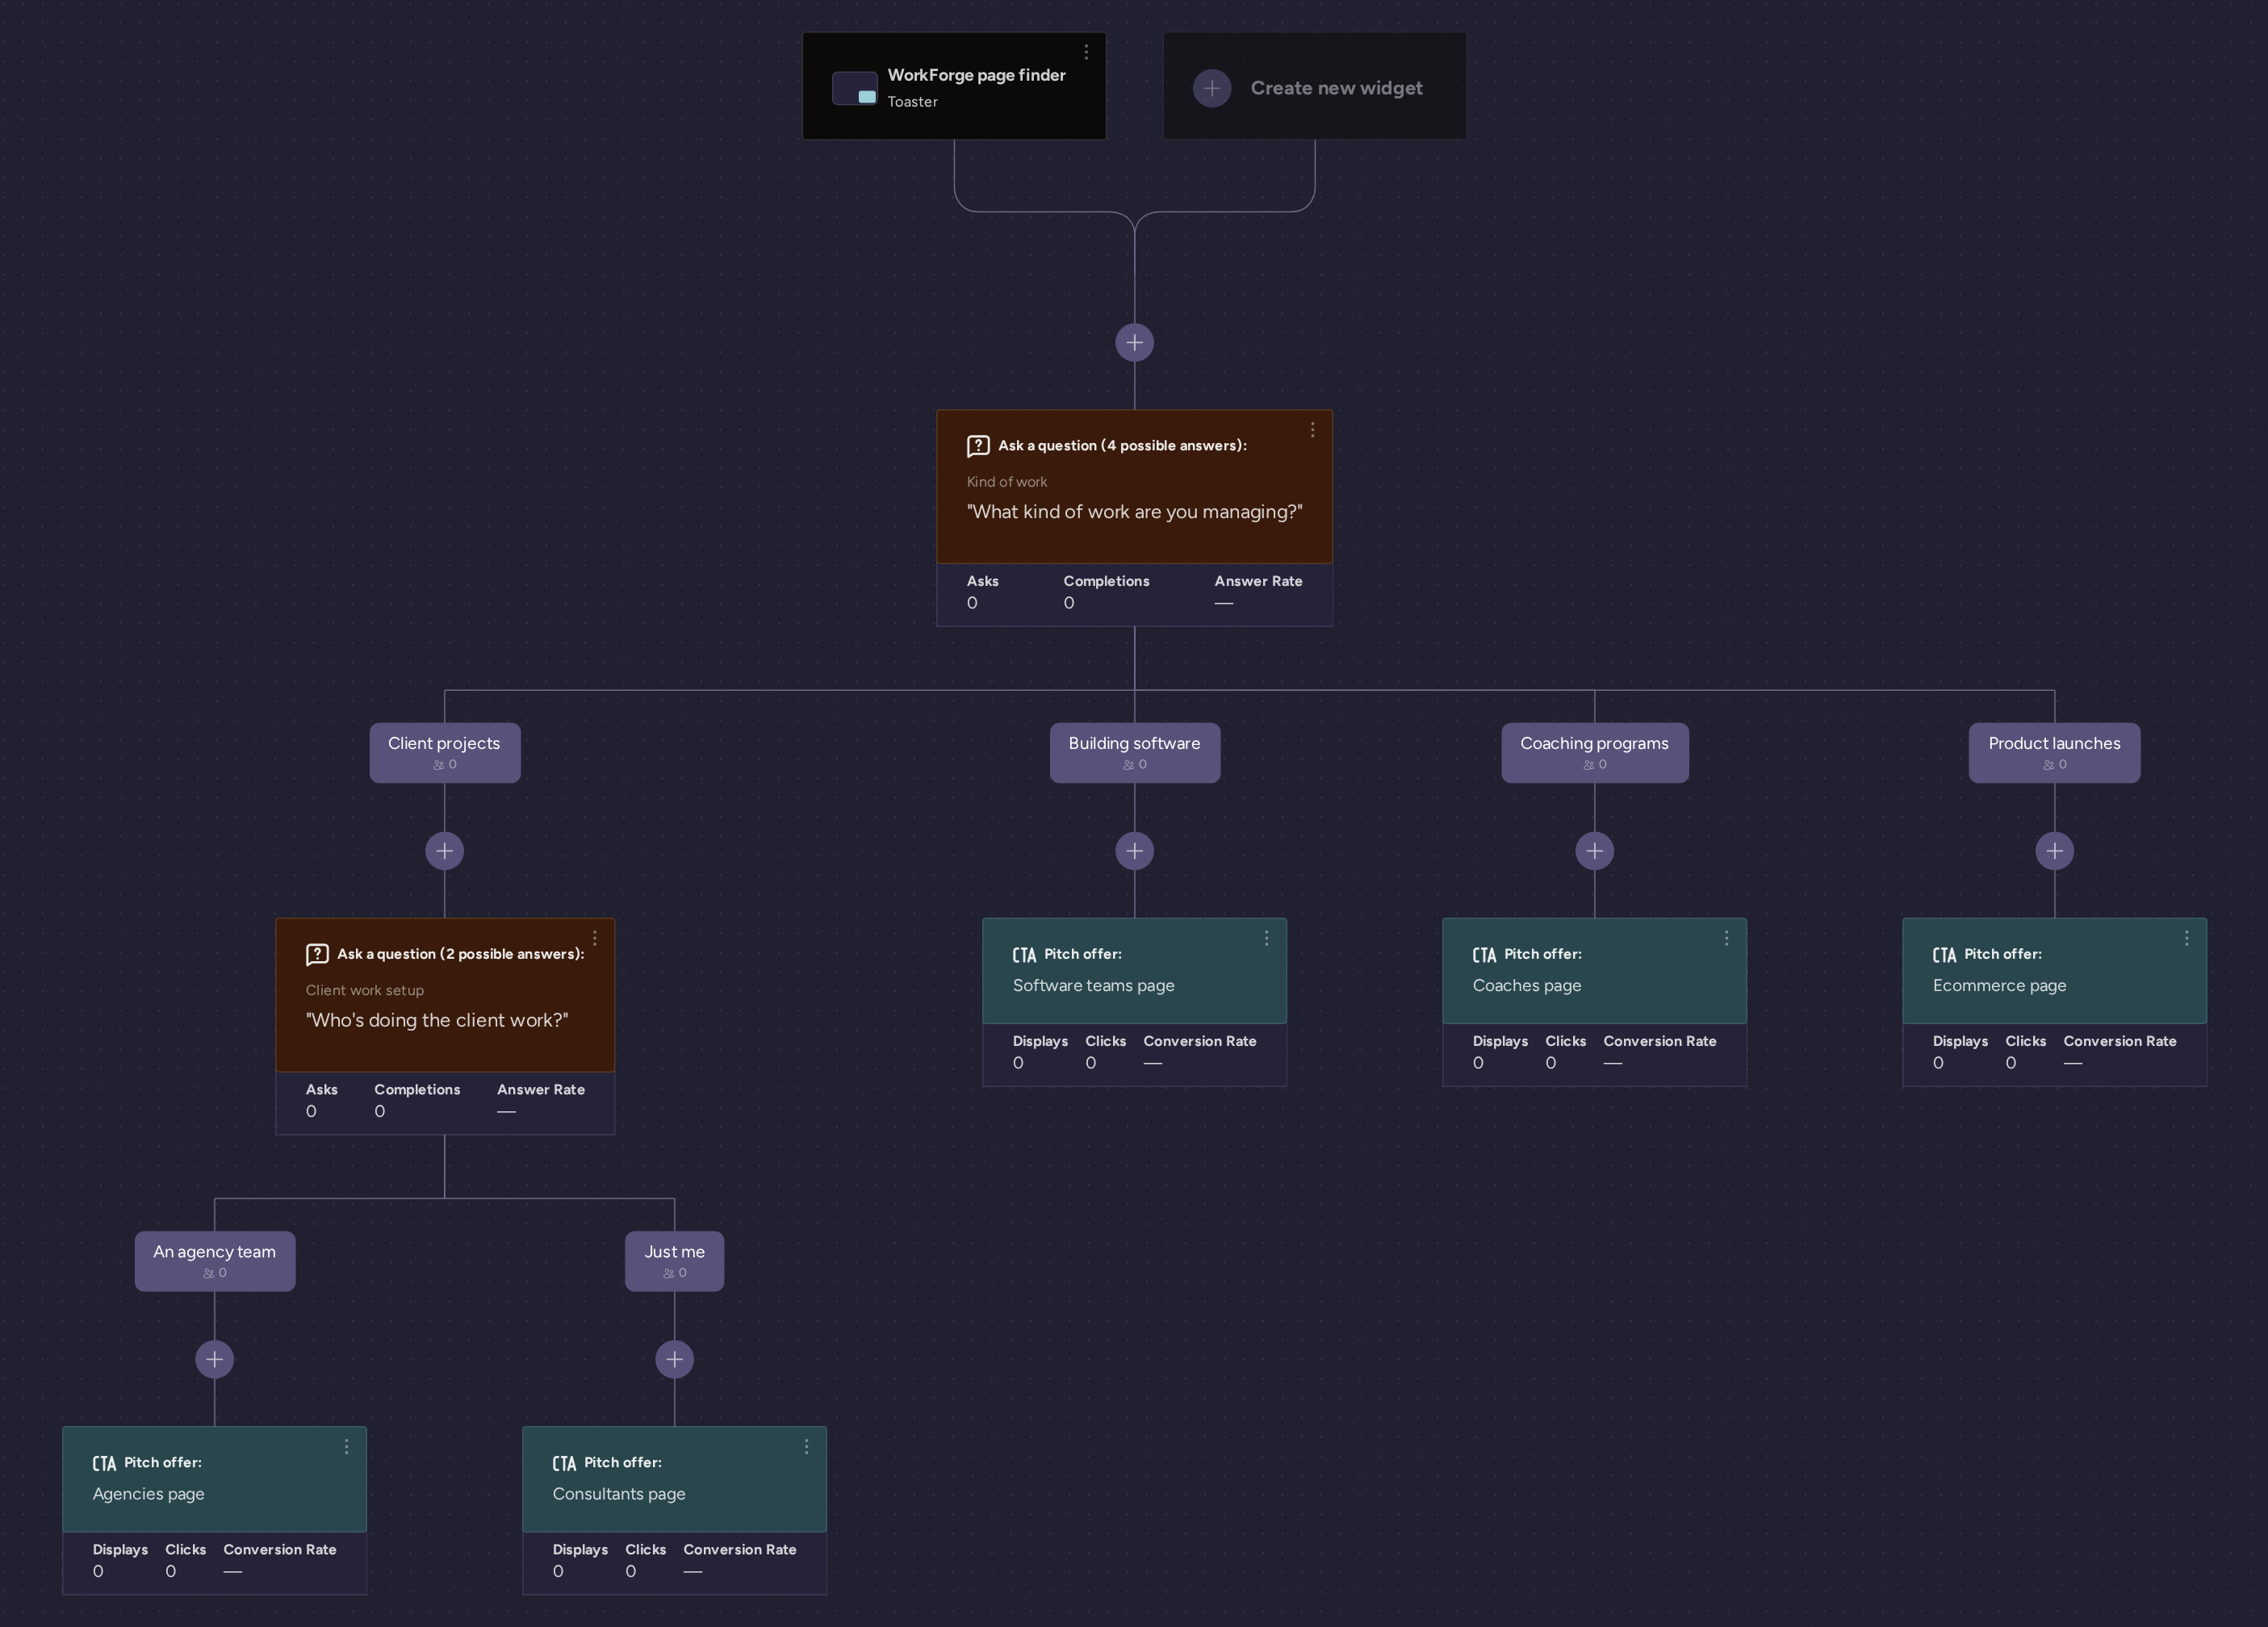Click Asks stat on Kind of work card
Image resolution: width=2268 pixels, height=1627 pixels.
pos(982,592)
